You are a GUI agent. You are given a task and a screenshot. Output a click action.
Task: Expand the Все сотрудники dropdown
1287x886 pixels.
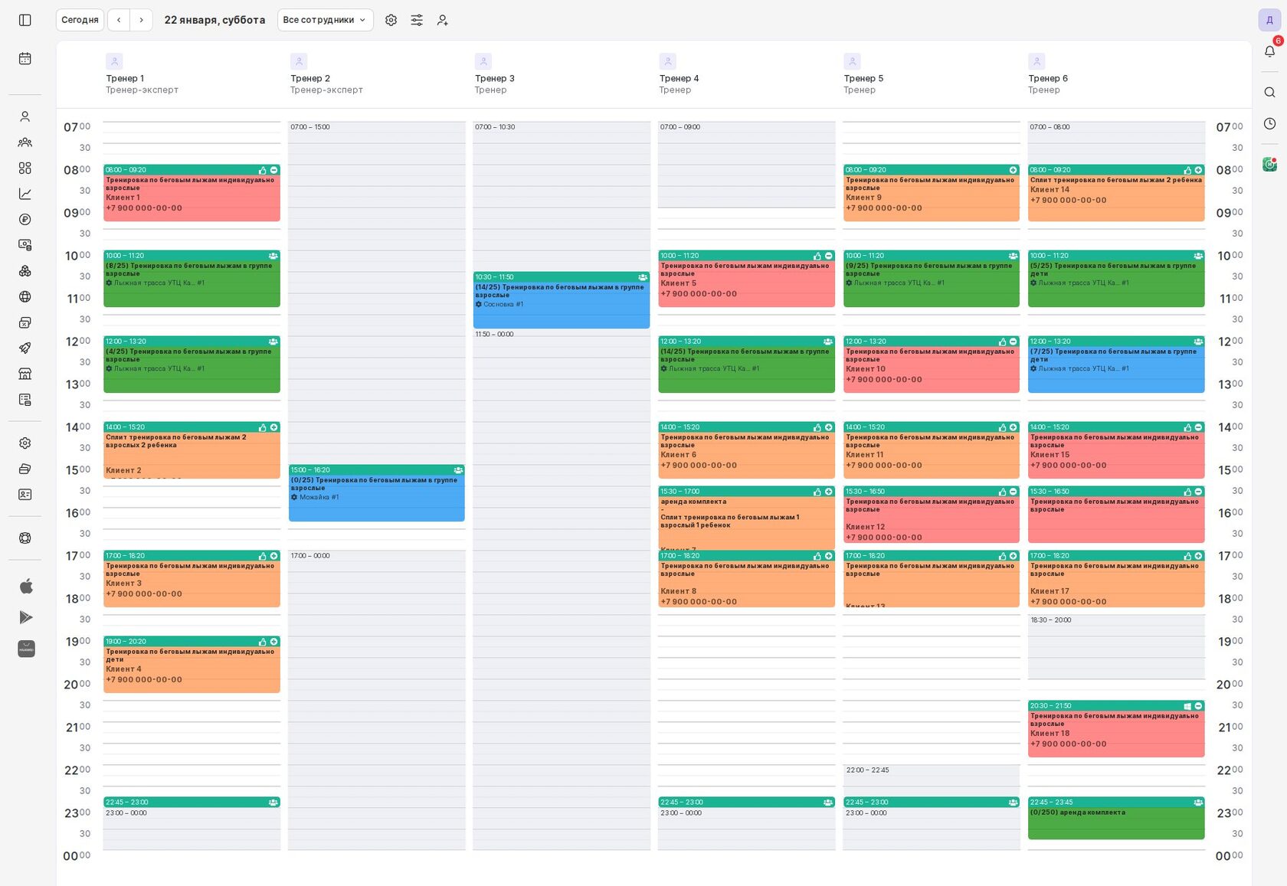click(326, 20)
